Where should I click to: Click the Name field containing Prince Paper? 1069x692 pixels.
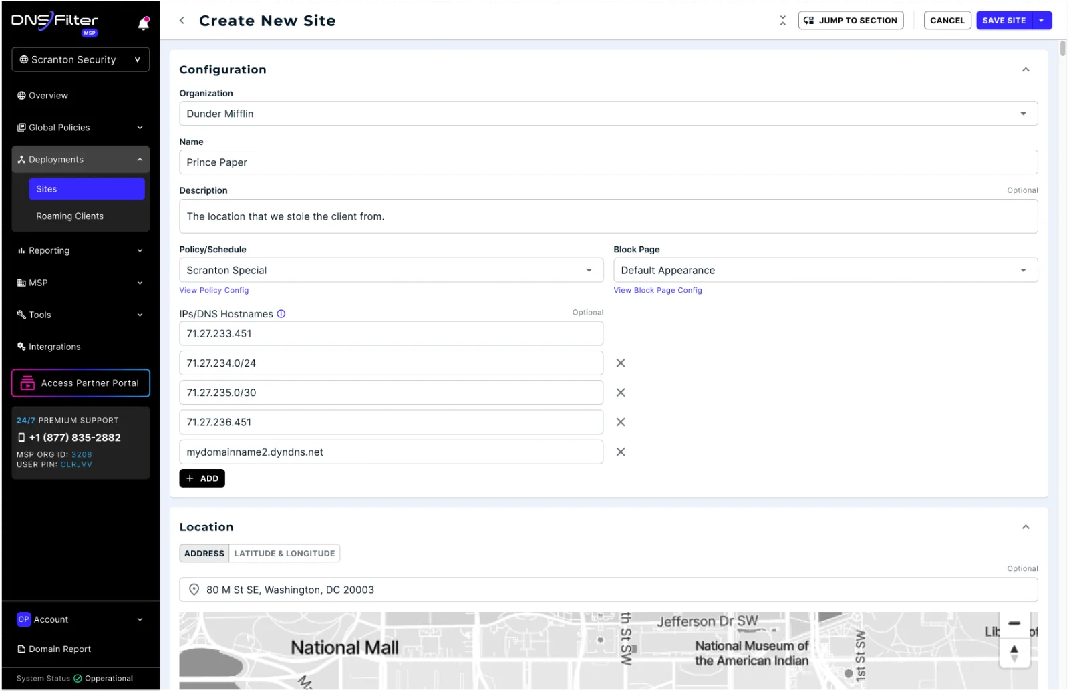[x=608, y=162]
